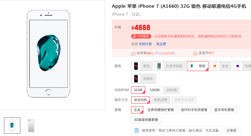
Task: Select the 金色 gold color option
Action: pyautogui.click(x=221, y=66)
